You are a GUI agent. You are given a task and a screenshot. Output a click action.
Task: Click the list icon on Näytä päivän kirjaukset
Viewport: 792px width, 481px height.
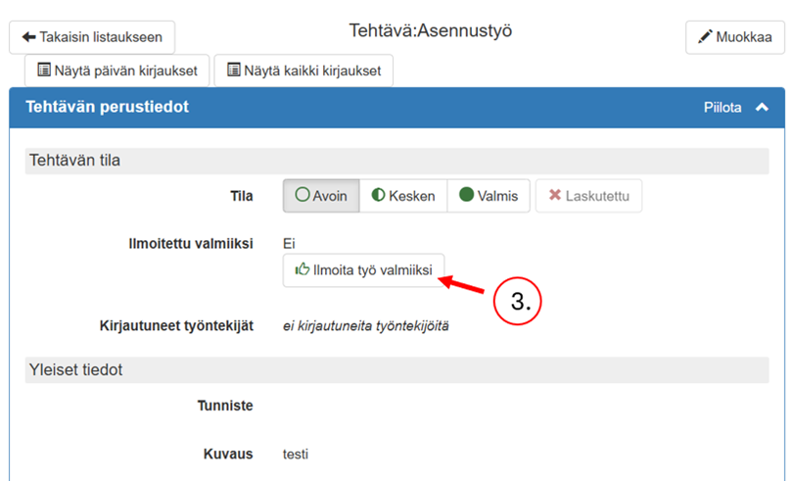pos(44,71)
